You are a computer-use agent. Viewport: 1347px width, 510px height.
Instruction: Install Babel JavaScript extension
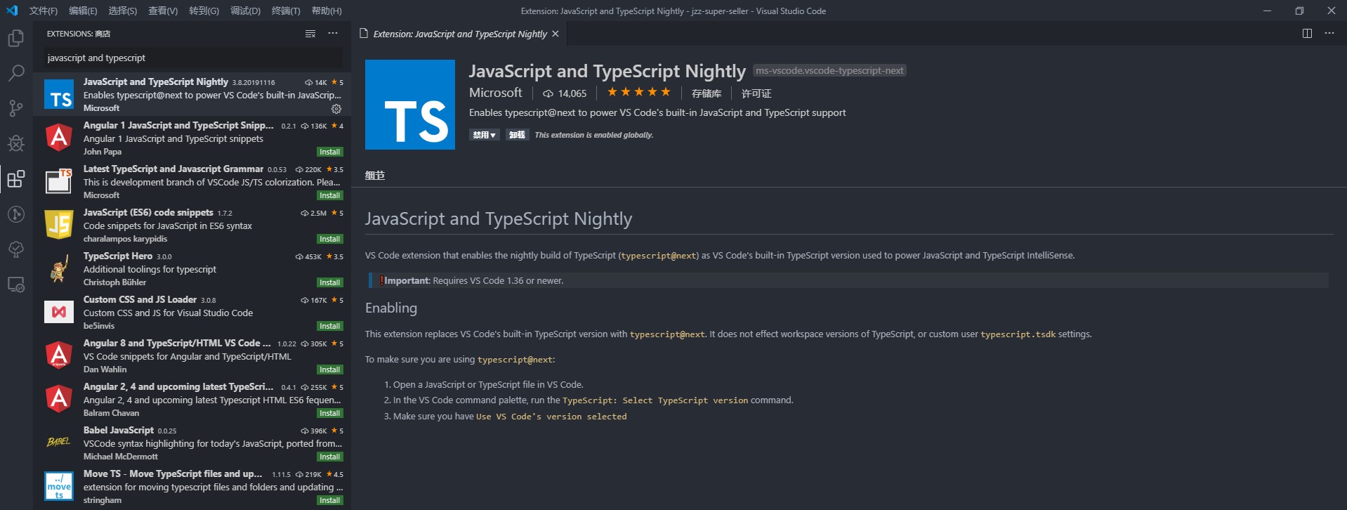[329, 457]
